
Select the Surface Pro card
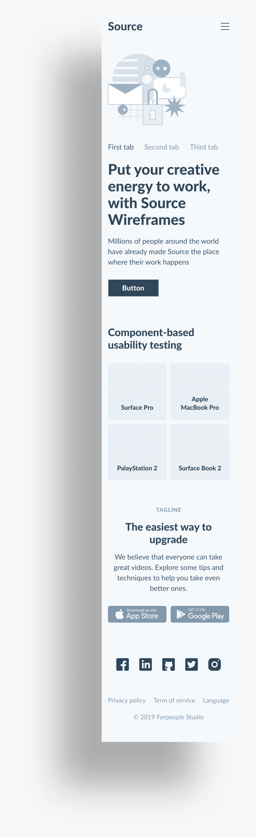click(137, 392)
